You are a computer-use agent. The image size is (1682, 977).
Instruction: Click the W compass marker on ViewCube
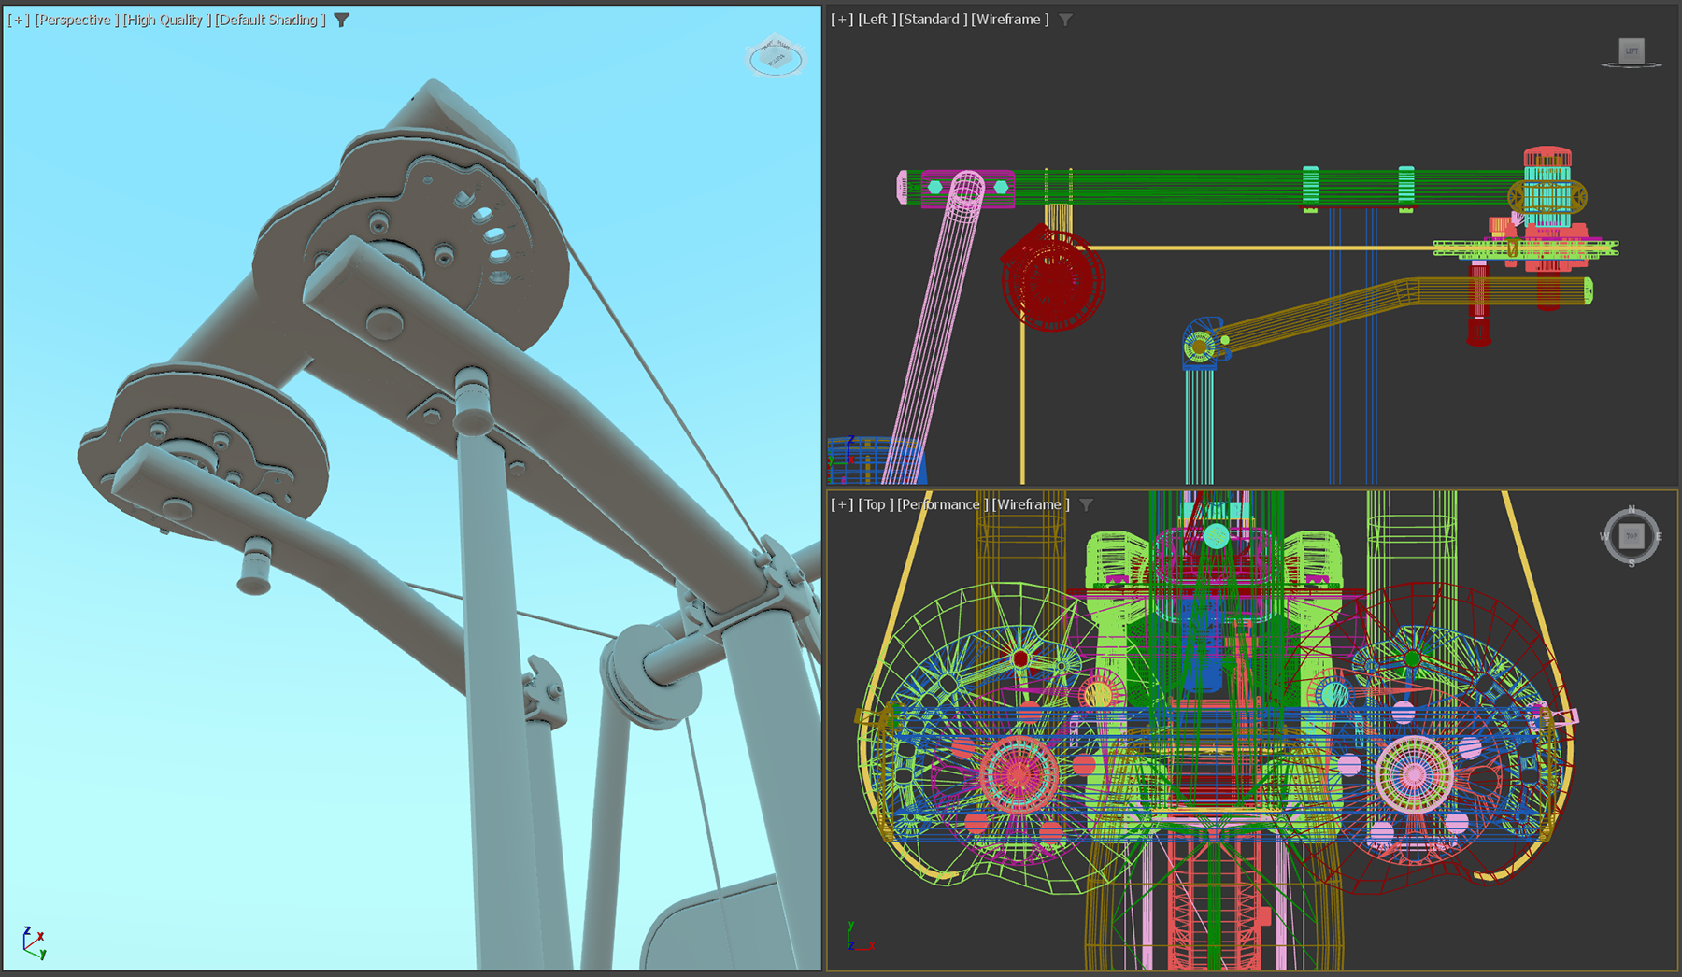coord(1604,536)
